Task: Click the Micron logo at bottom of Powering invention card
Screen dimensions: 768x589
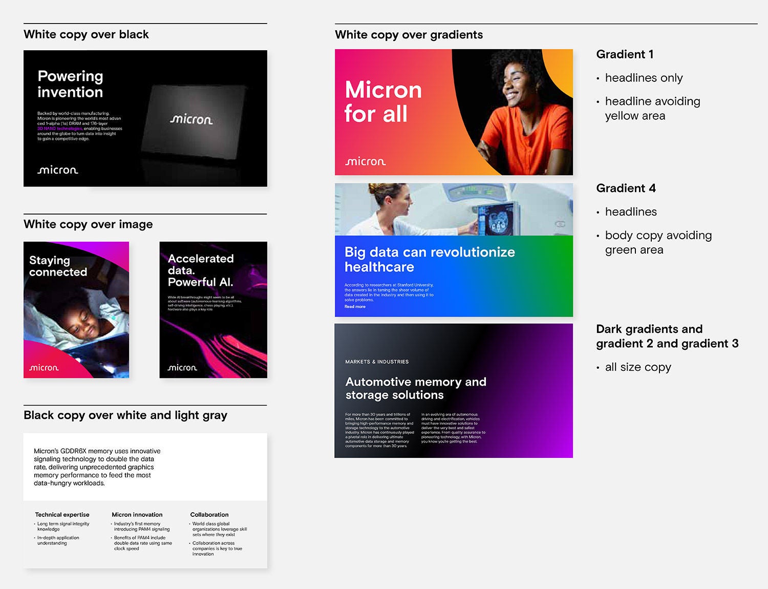Action: [x=58, y=170]
